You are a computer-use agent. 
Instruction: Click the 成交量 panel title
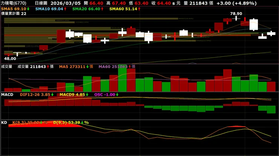[6, 67]
